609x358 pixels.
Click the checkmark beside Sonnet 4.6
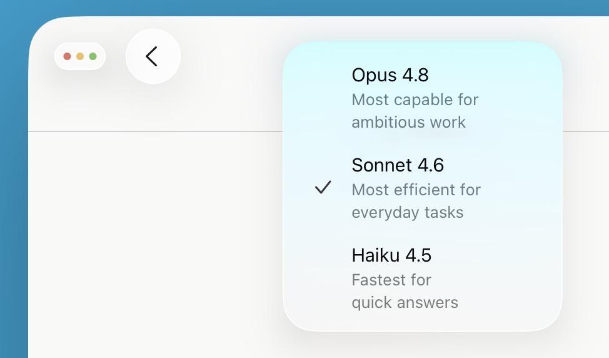[x=323, y=187]
